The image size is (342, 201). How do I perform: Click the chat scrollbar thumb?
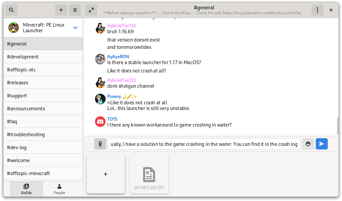(x=338, y=126)
